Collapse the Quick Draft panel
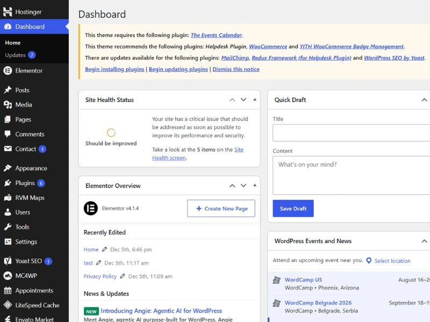The width and height of the screenshot is (430, 322). pyautogui.click(x=424, y=100)
